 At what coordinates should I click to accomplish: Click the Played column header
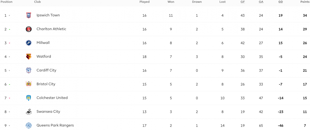click(144, 2)
